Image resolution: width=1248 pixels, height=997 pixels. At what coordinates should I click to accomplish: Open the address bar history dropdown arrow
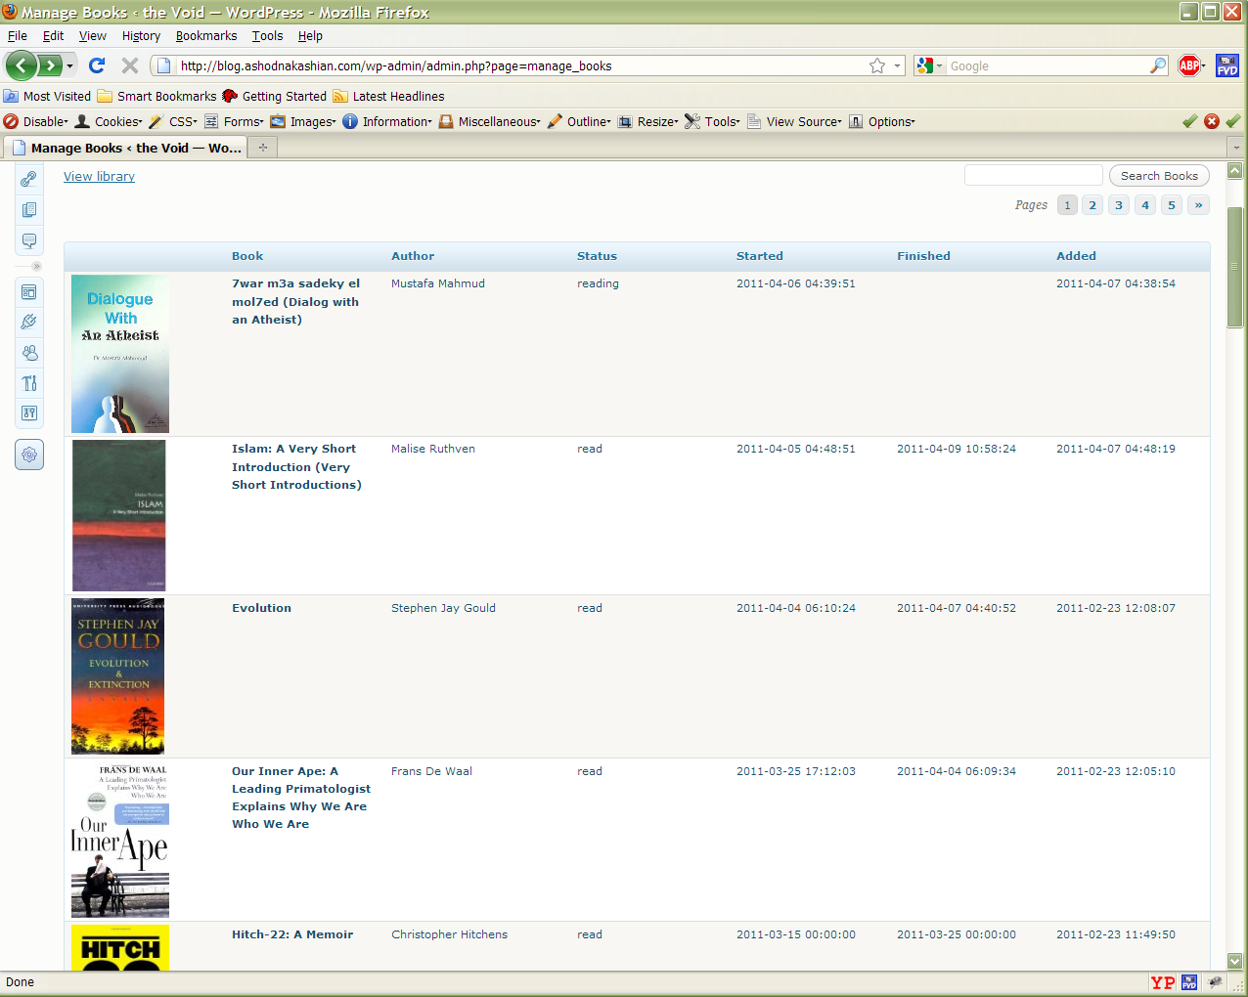tap(897, 65)
